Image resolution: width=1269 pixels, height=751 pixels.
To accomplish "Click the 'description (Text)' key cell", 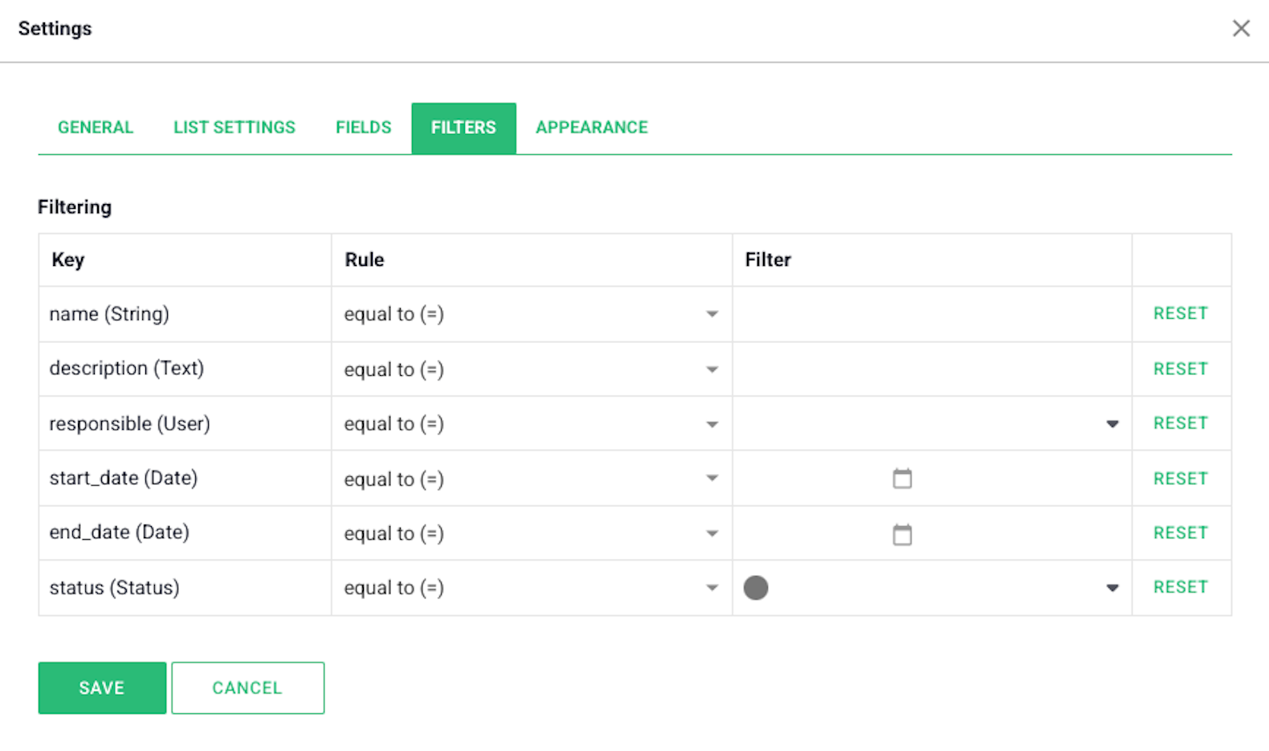I will (x=185, y=369).
